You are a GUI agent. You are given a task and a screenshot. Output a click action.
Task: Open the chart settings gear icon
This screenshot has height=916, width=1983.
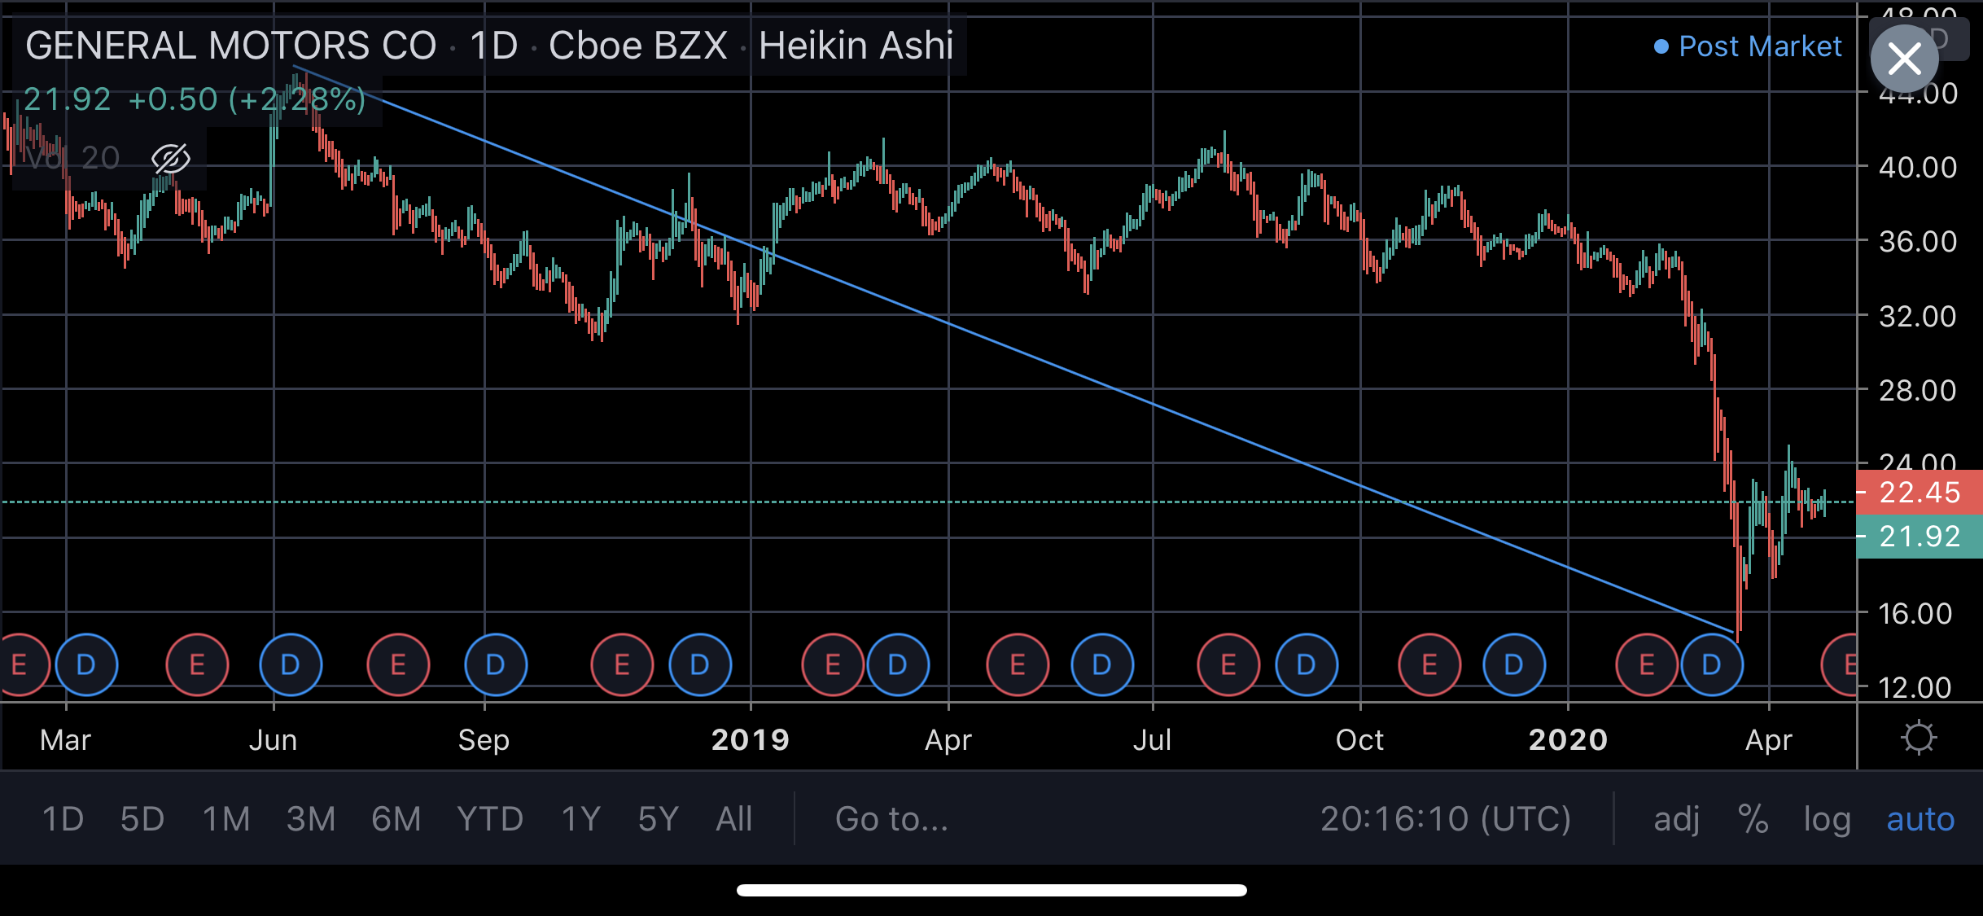pos(1918,738)
